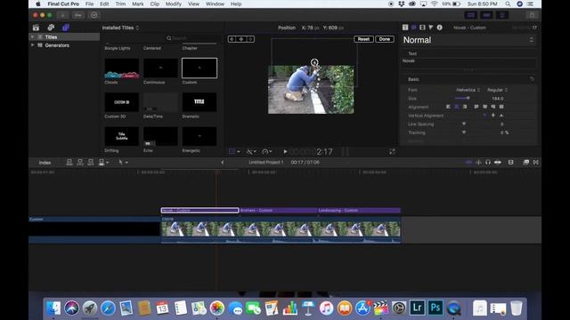This screenshot has width=570, height=320.
Task: Toggle the timeline panel visibility
Action: (487, 15)
